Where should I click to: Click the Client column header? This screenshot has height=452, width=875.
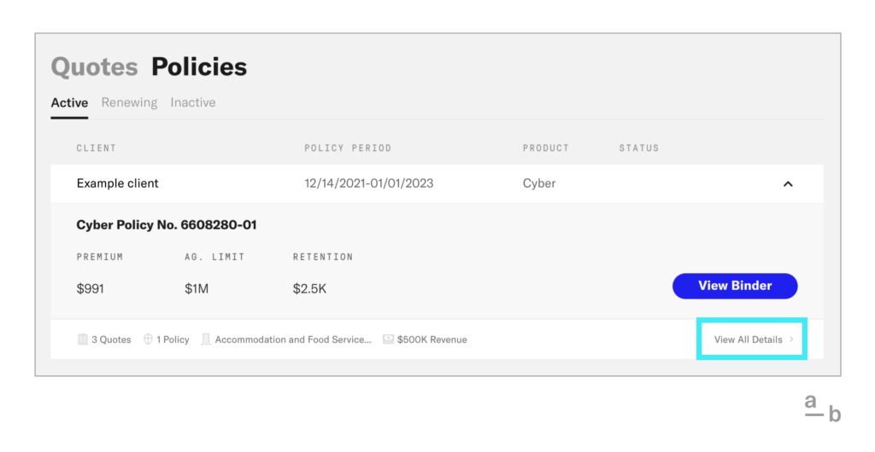[97, 148]
